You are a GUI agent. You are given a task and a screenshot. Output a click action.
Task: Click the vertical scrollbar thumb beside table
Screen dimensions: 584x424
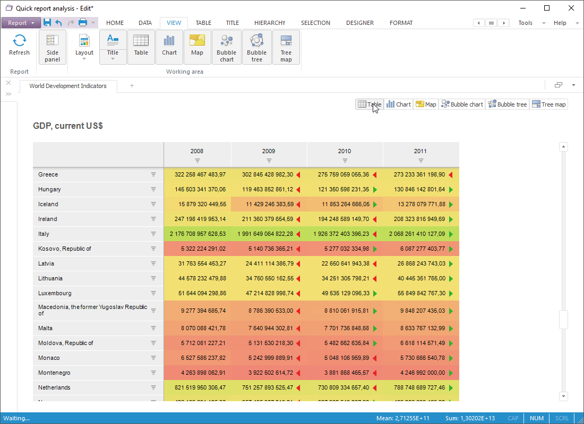[x=563, y=320]
